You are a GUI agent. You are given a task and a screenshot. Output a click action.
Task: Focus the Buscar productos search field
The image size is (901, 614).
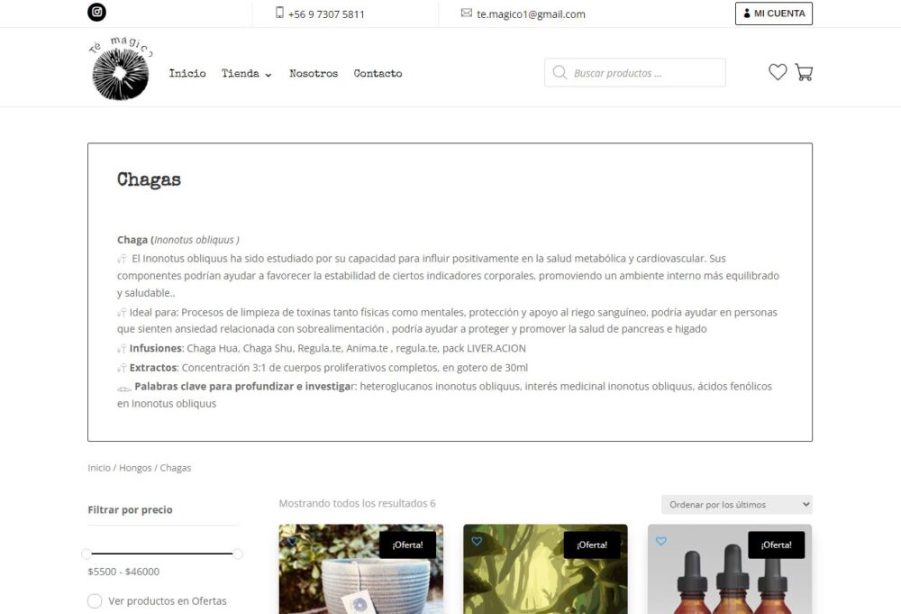(x=635, y=72)
